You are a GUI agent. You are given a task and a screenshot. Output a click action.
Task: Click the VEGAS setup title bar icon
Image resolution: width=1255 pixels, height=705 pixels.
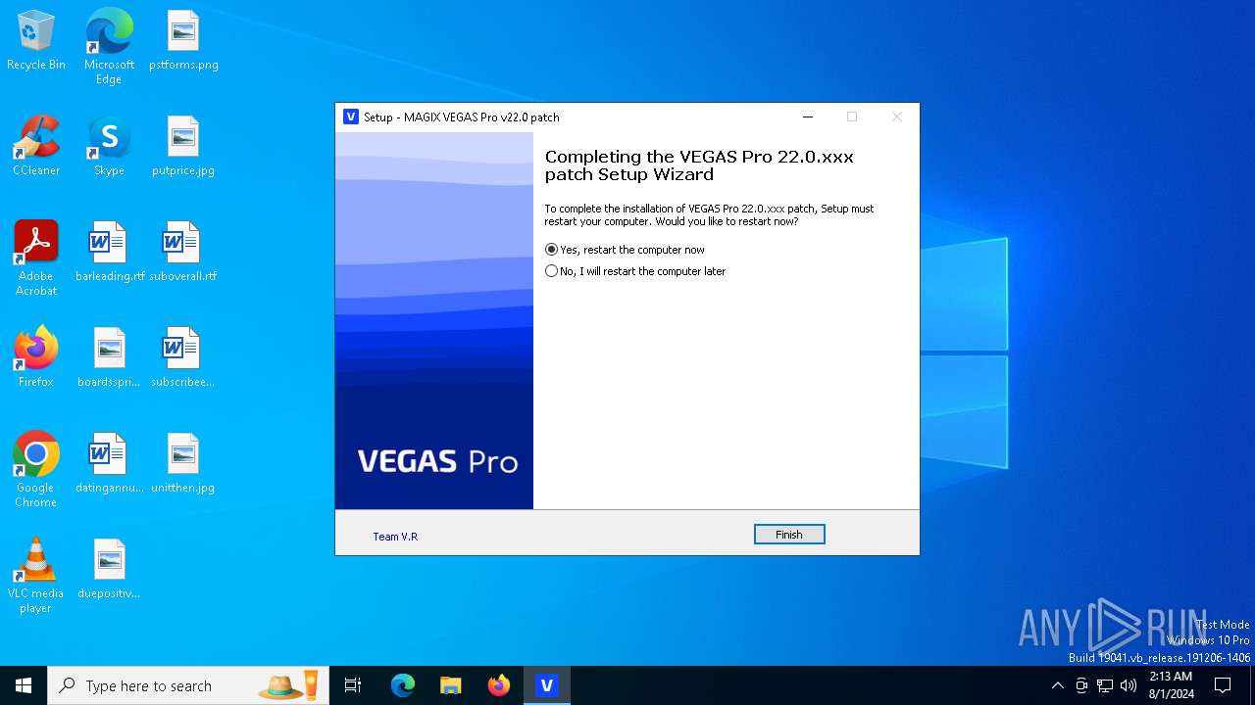click(x=351, y=117)
